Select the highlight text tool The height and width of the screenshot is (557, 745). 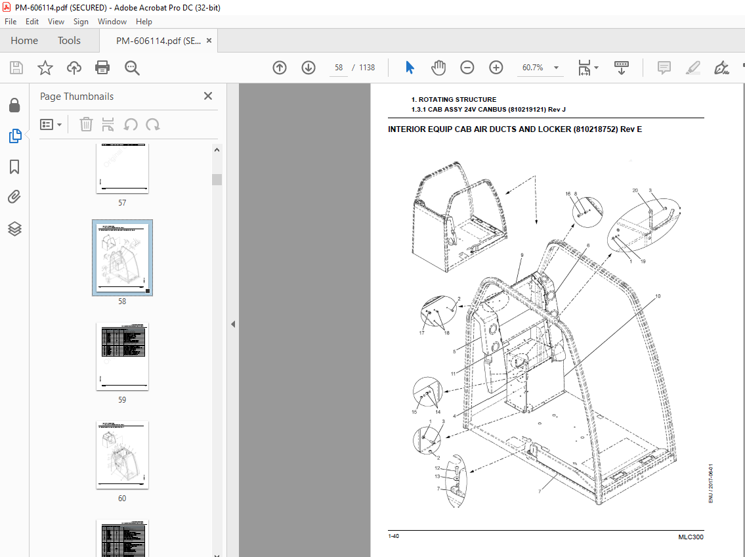[x=692, y=68]
